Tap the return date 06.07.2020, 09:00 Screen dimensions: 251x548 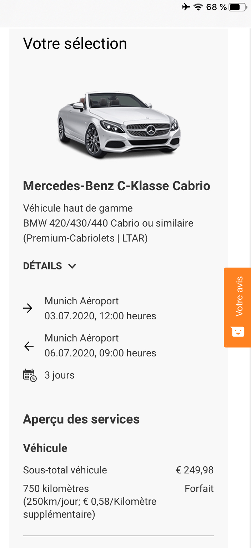coord(100,353)
